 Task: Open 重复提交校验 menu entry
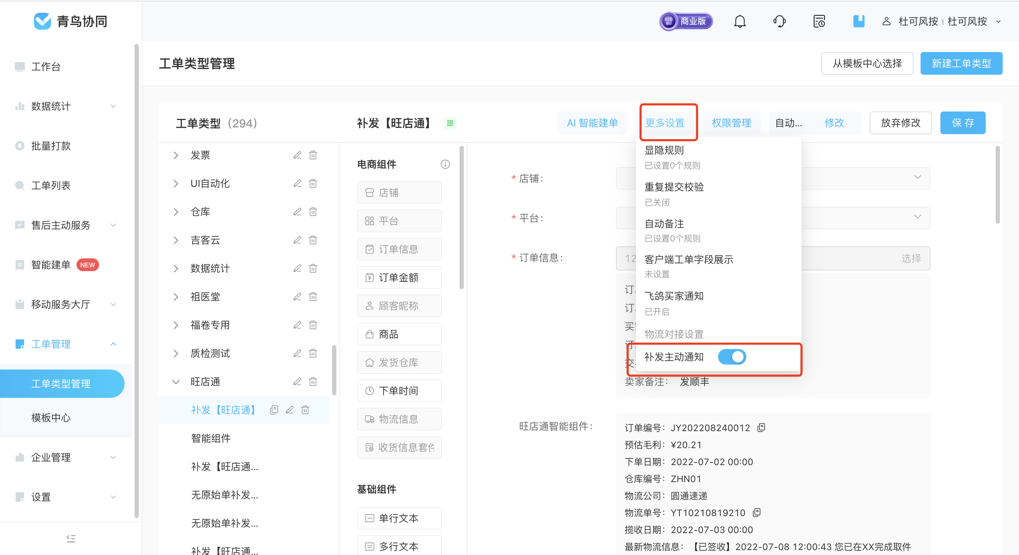click(674, 187)
